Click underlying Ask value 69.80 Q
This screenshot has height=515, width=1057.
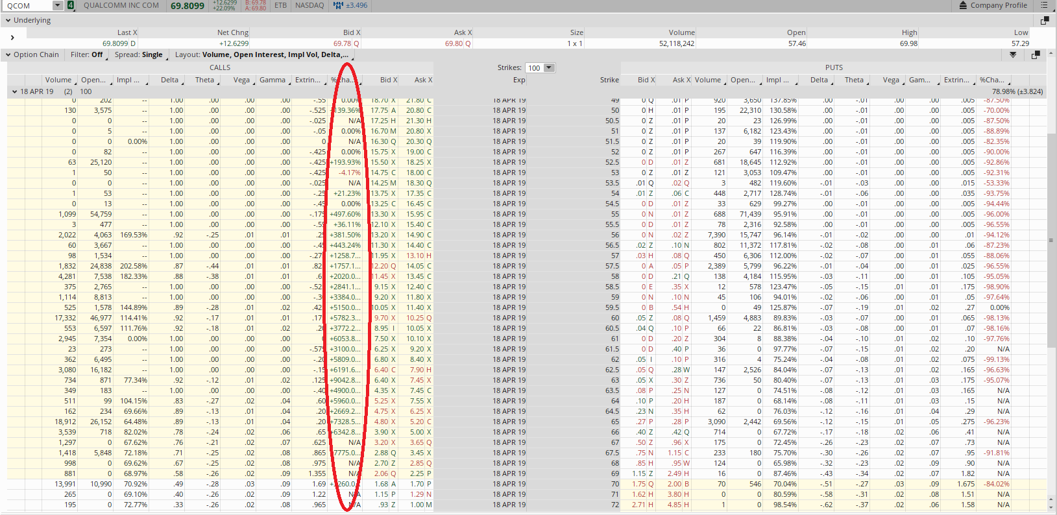[x=458, y=43]
